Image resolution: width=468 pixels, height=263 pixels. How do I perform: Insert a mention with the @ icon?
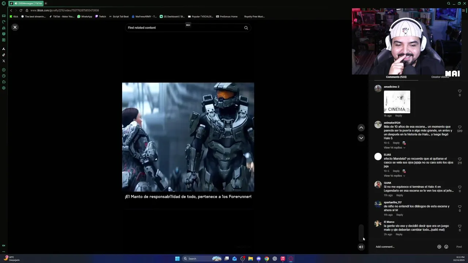coord(439,247)
